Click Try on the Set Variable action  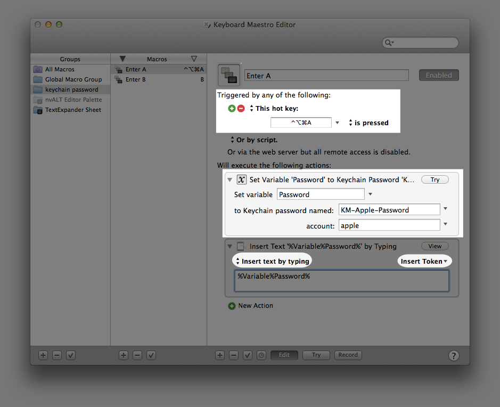(x=435, y=180)
